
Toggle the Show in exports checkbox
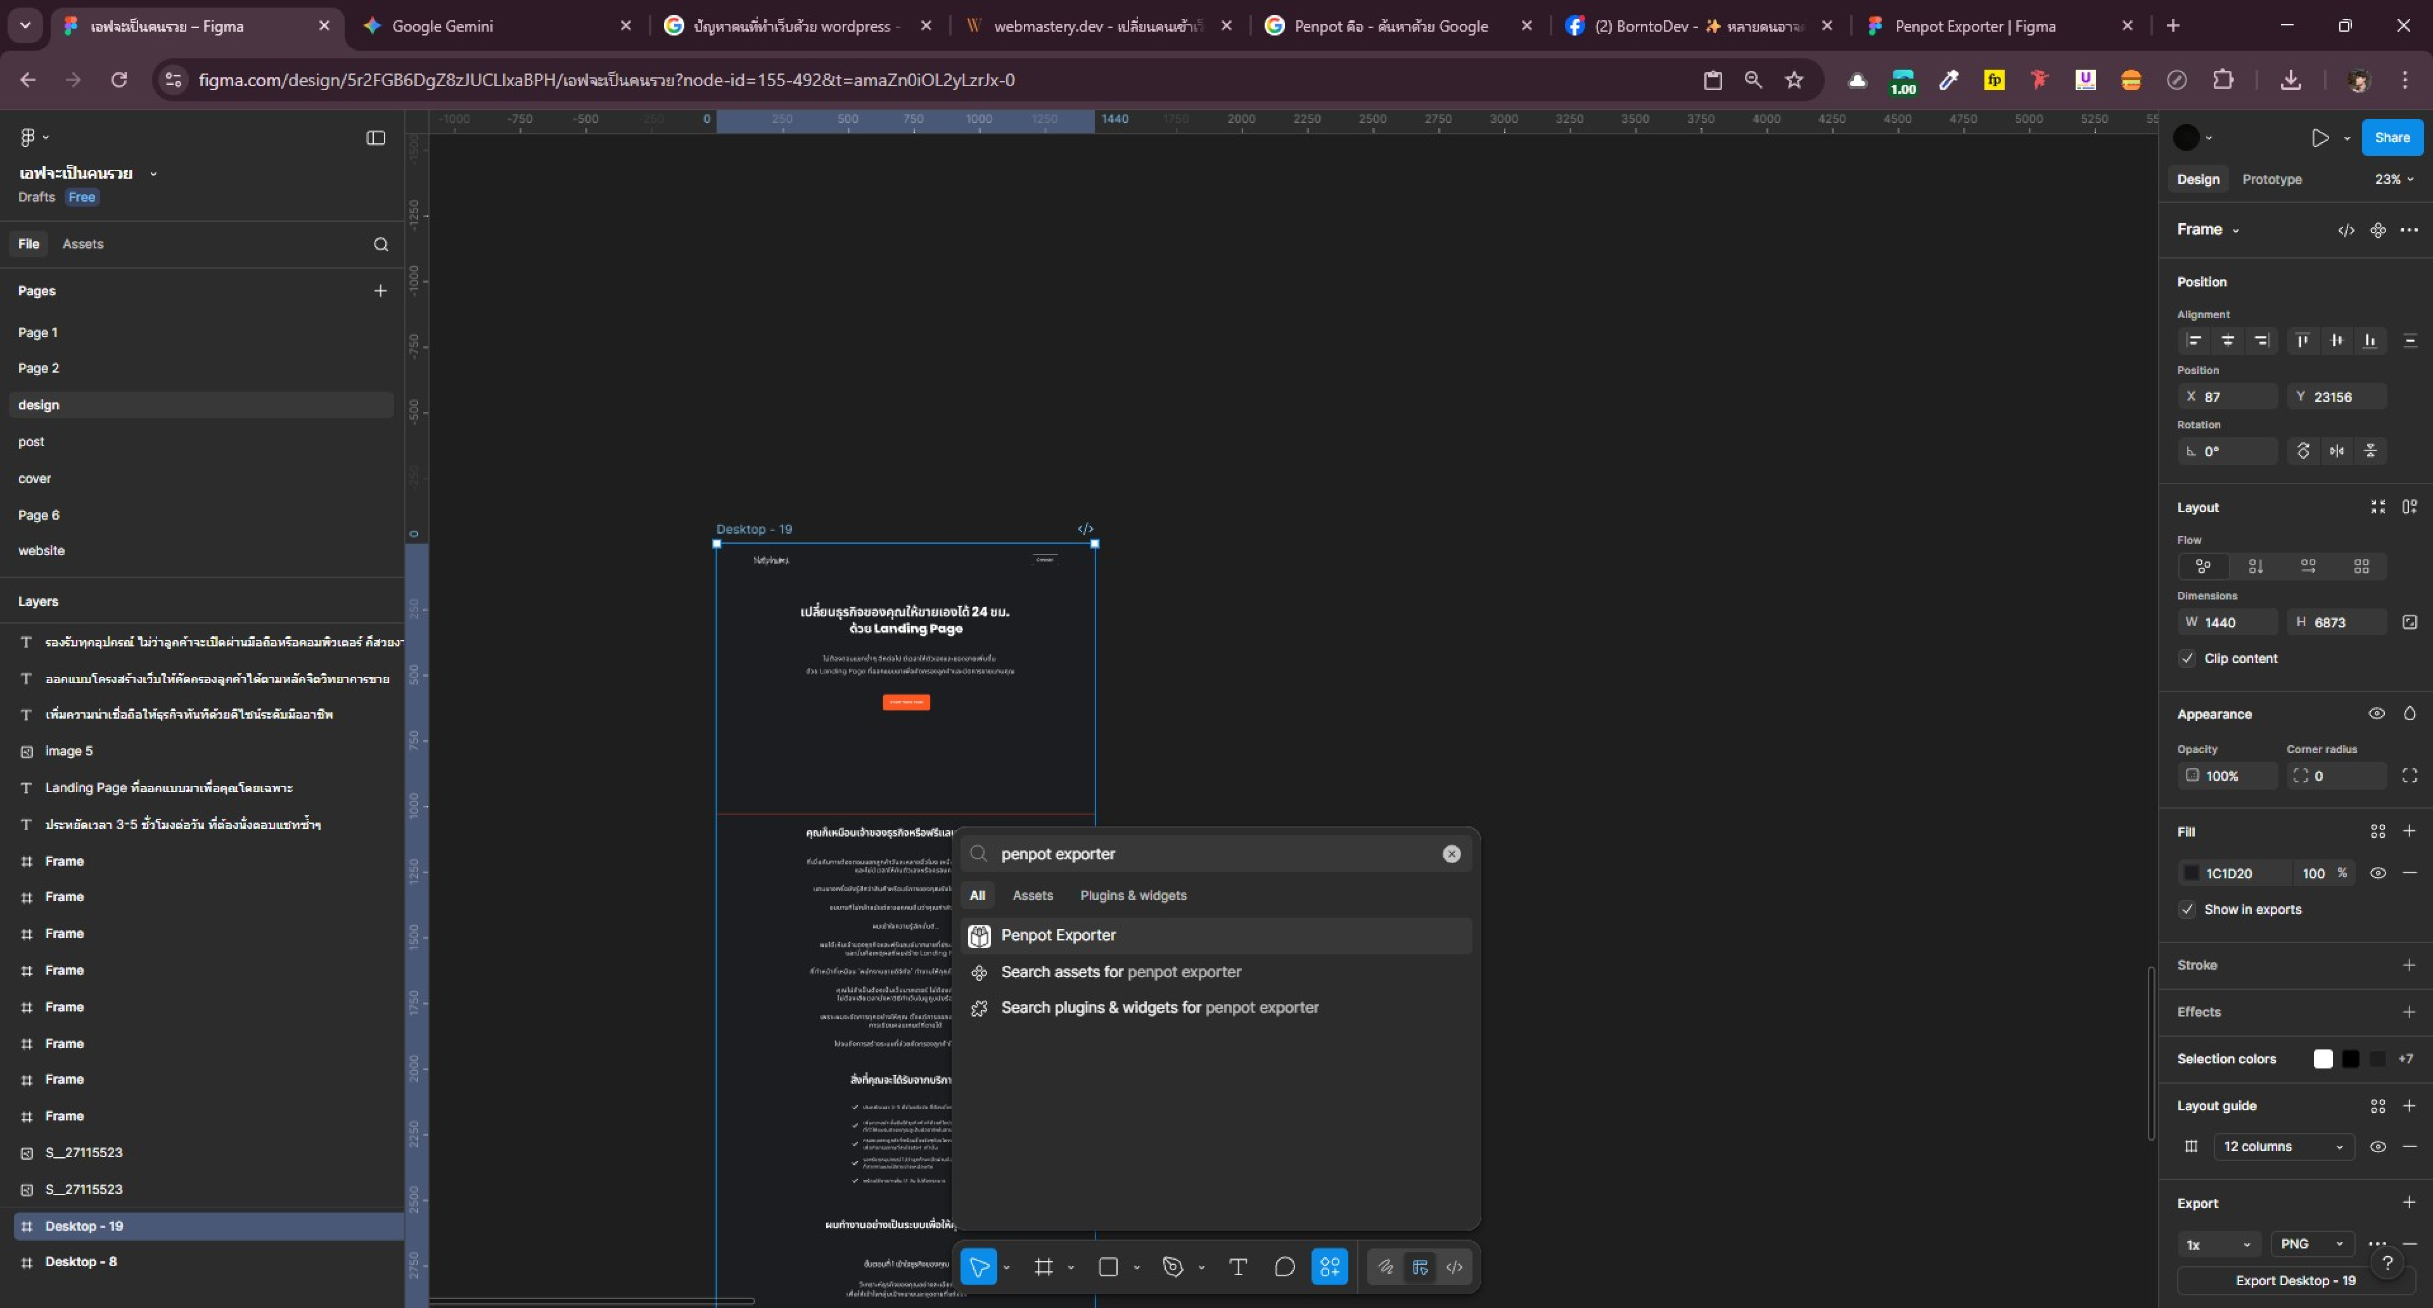2187,909
